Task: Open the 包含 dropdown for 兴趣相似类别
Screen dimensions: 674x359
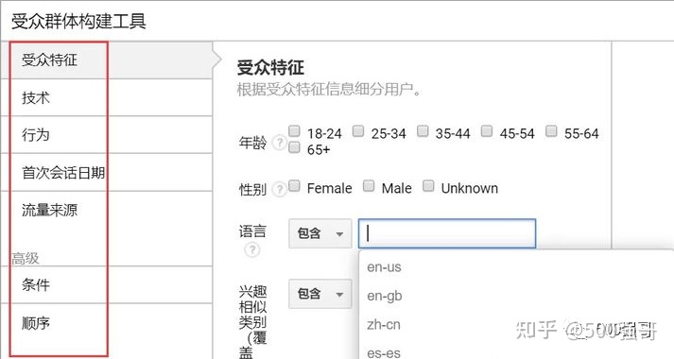Action: tap(320, 294)
